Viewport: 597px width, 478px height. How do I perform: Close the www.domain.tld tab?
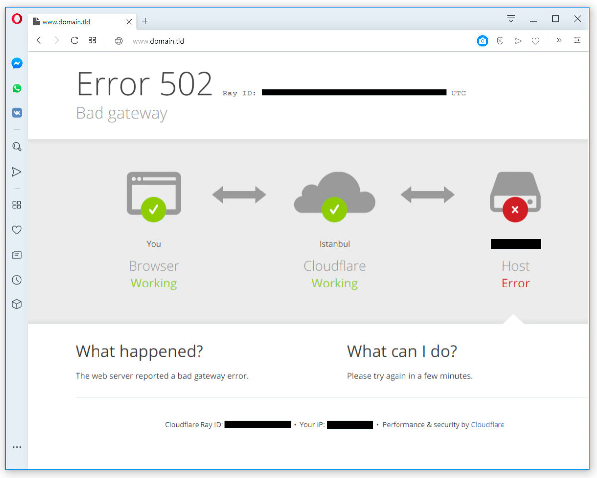[129, 22]
